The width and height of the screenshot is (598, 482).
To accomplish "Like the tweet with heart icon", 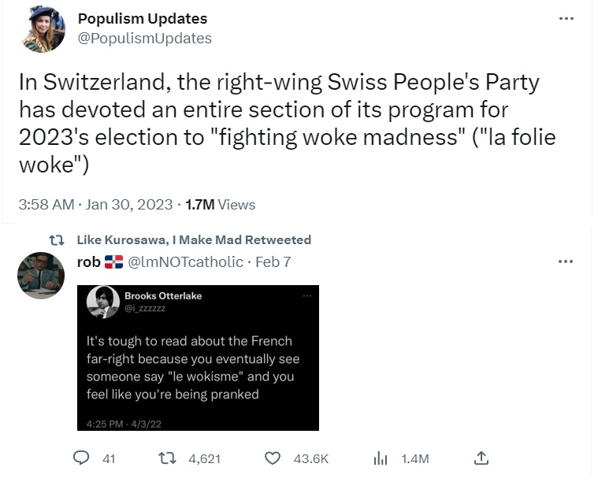I will tap(273, 458).
